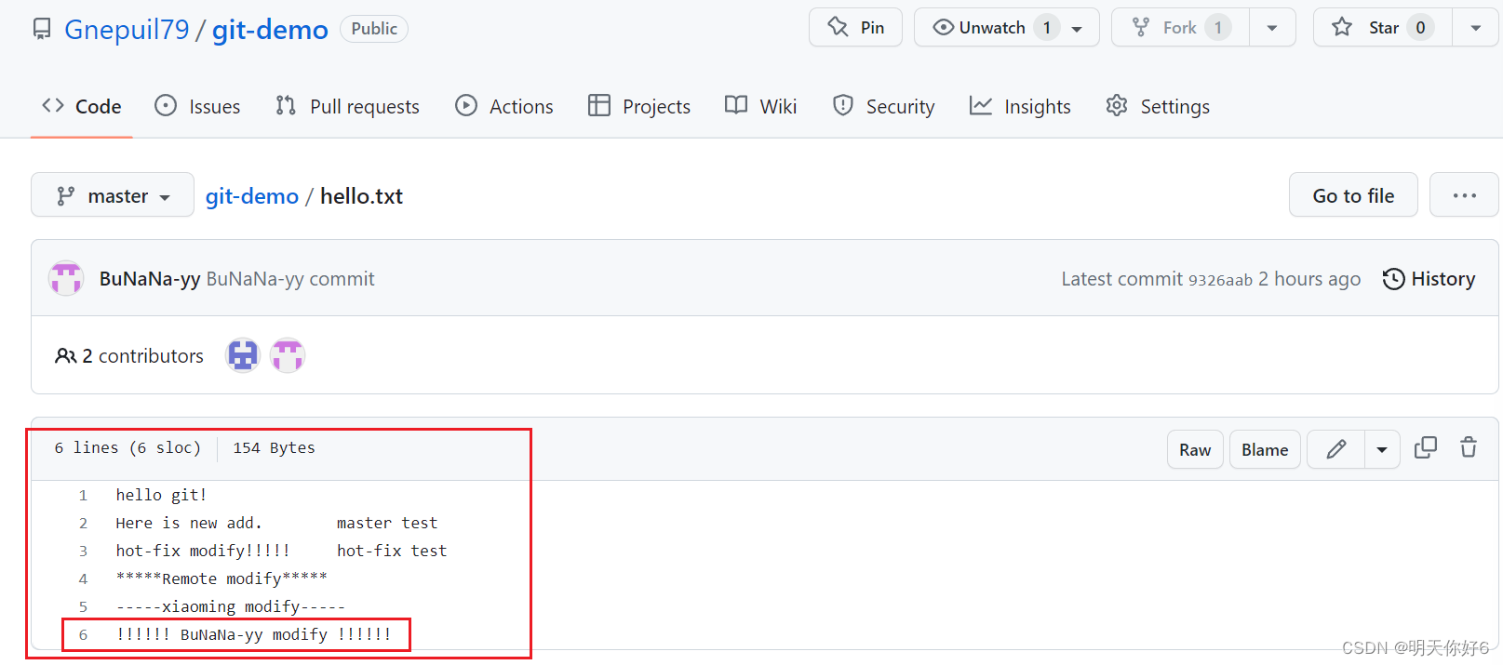Open the BuNaNa-yy author name link
The image size is (1503, 665).
click(150, 279)
